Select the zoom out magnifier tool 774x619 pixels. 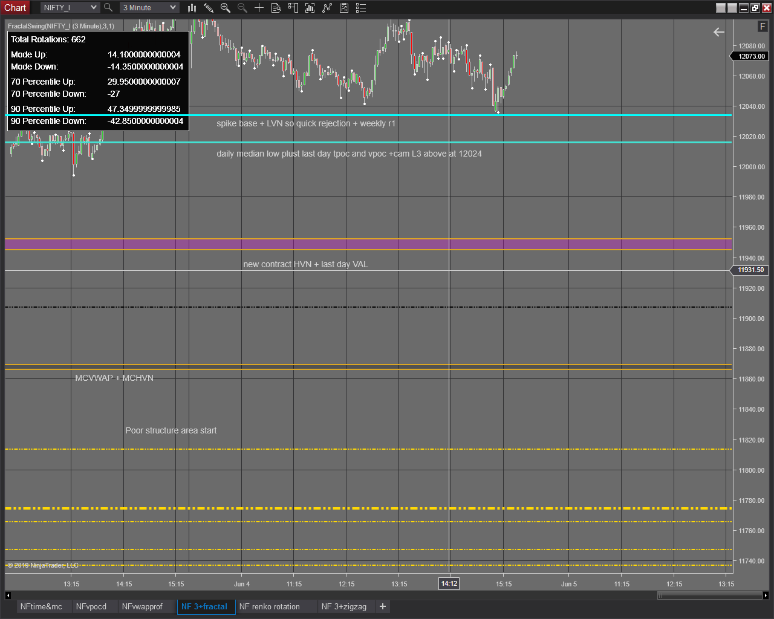[242, 8]
